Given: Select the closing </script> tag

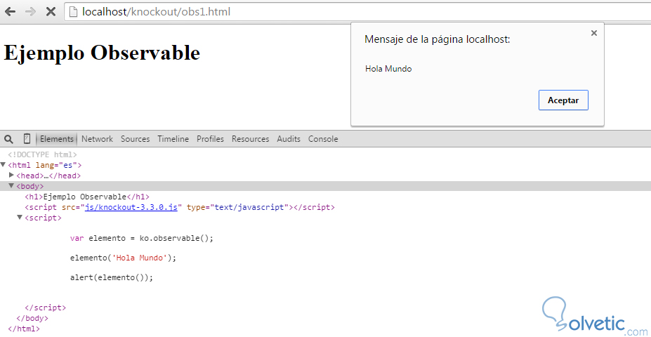Looking at the screenshot, I should coord(45,308).
